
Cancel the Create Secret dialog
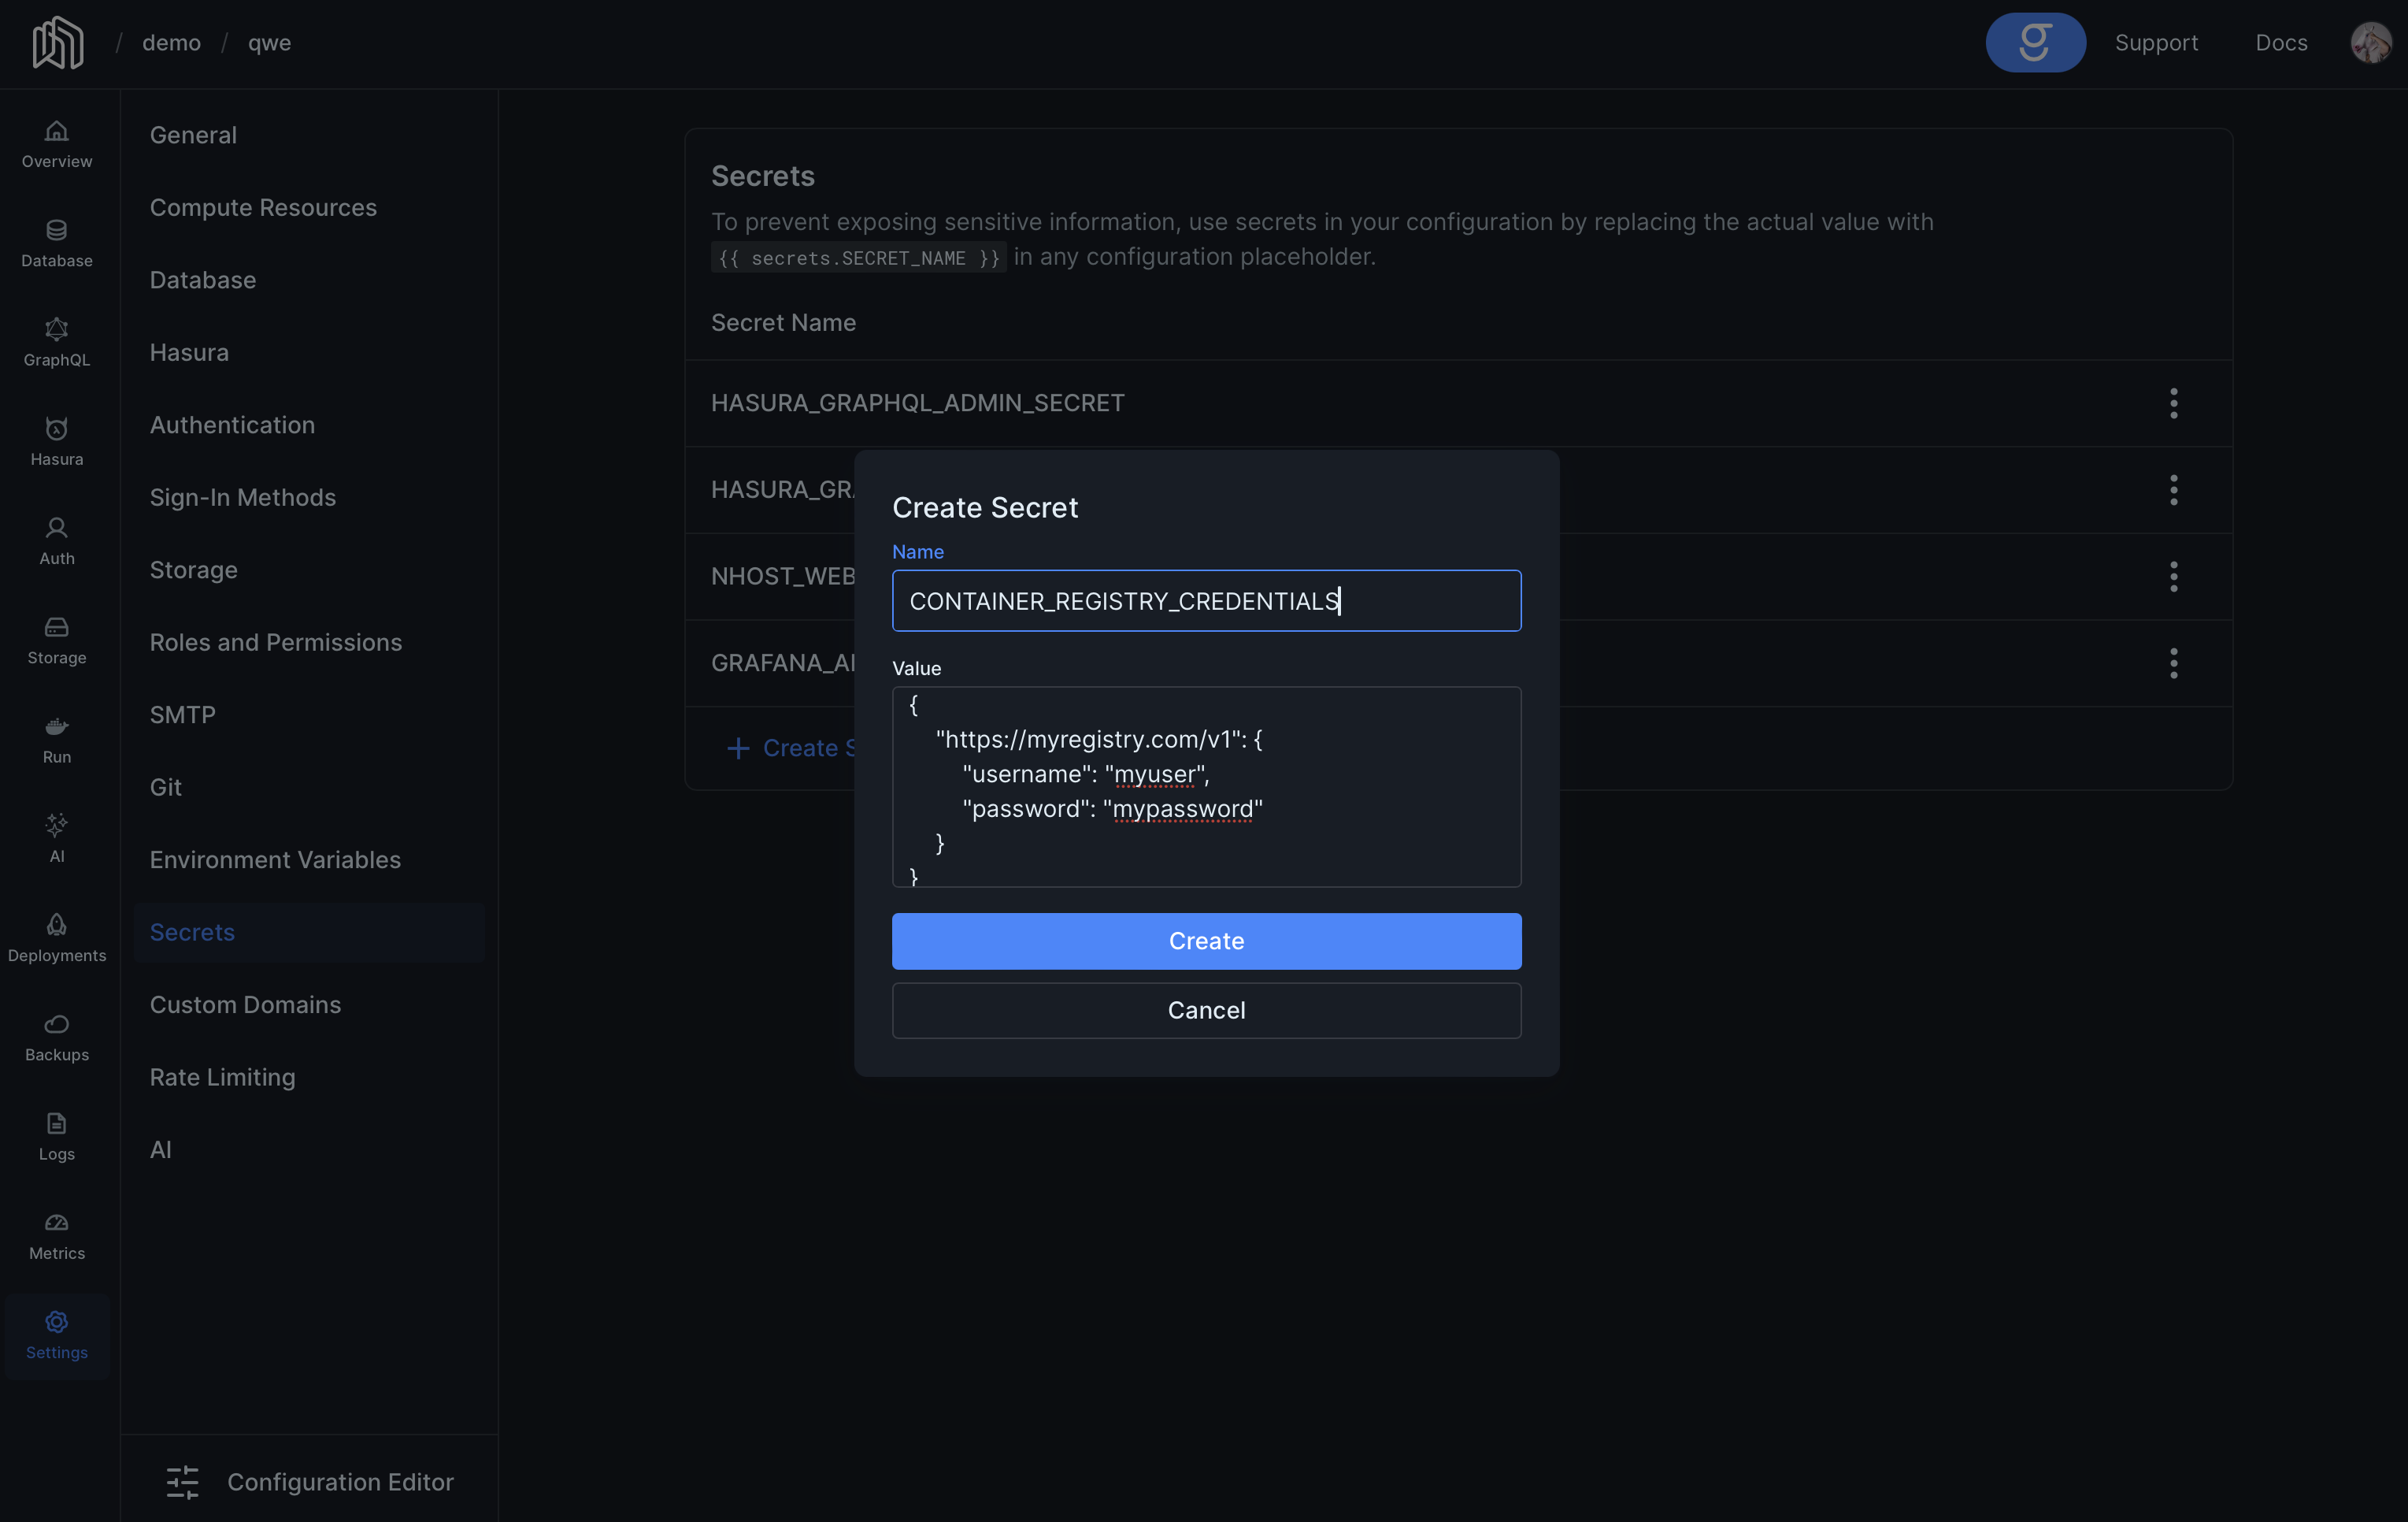point(1206,1011)
